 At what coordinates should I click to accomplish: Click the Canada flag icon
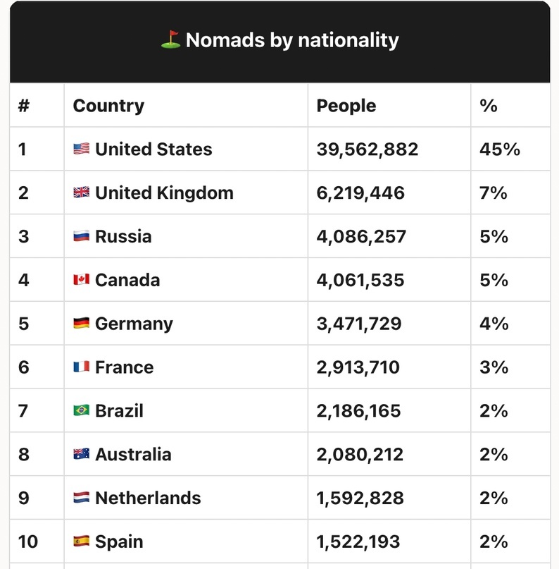click(x=82, y=280)
